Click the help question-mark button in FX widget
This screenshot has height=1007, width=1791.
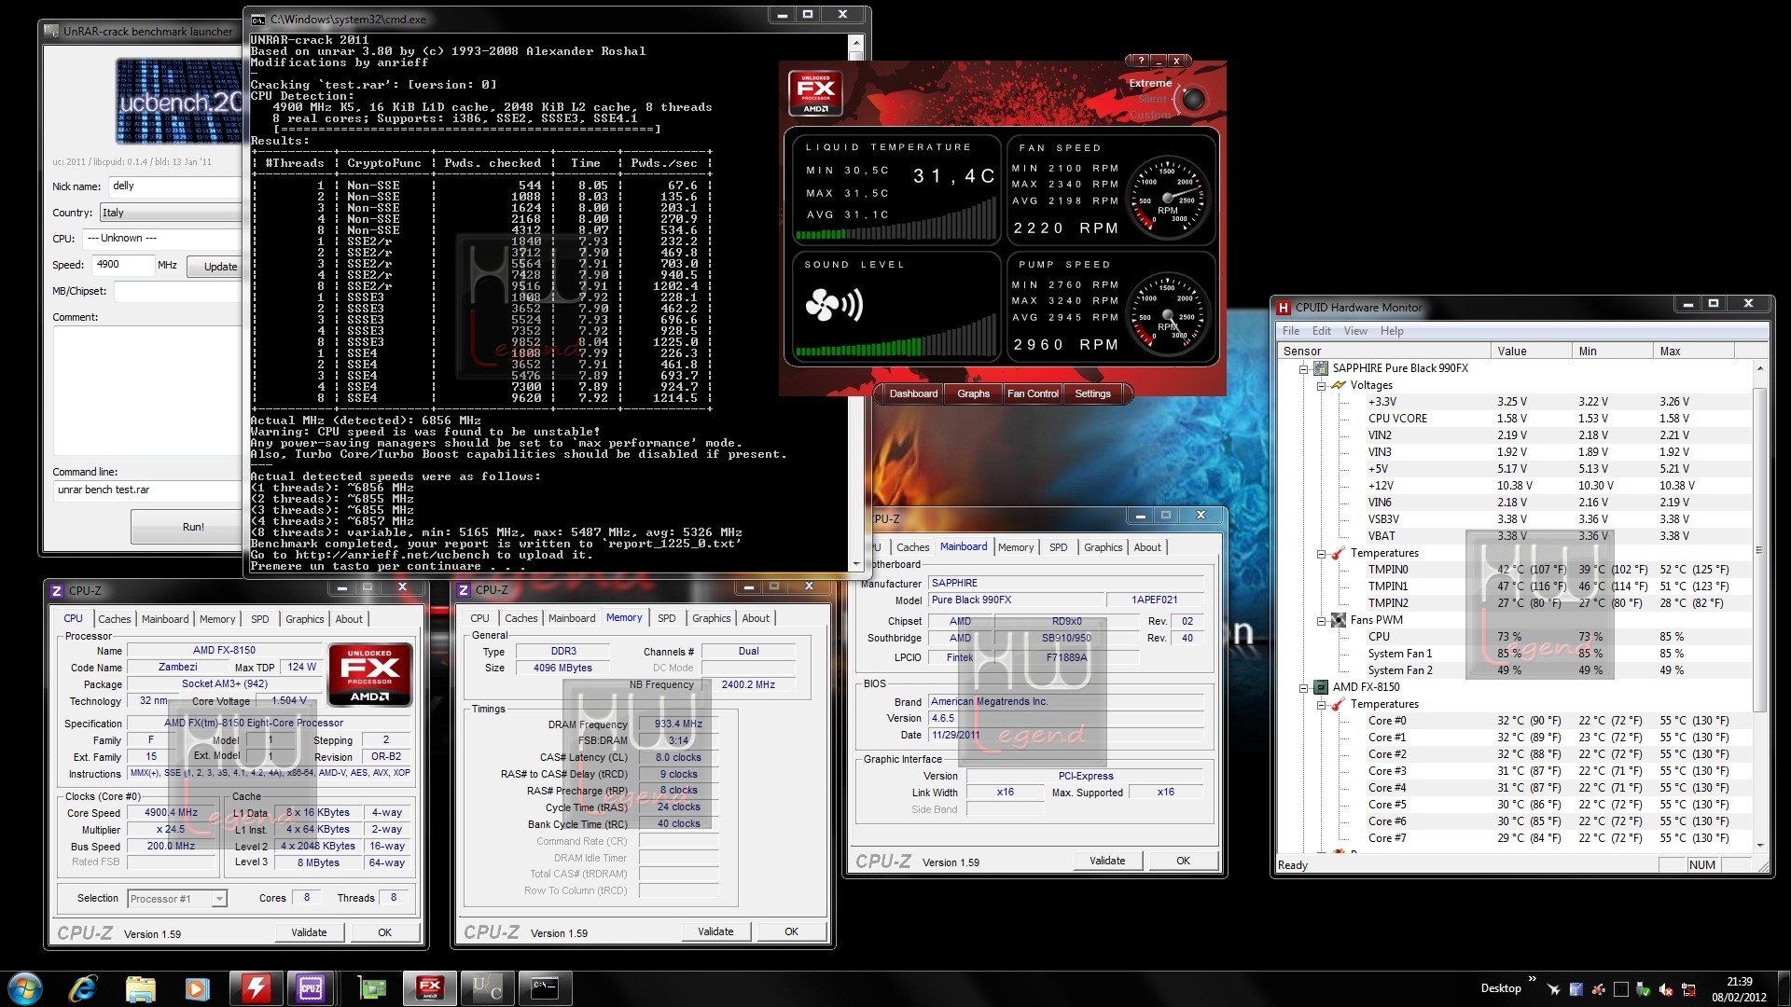tap(1140, 61)
